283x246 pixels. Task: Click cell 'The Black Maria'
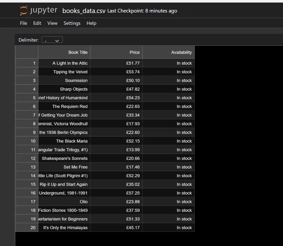click(64, 141)
